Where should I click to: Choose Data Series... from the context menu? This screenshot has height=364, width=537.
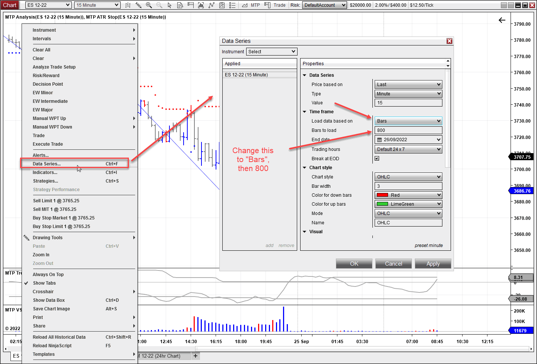point(47,164)
